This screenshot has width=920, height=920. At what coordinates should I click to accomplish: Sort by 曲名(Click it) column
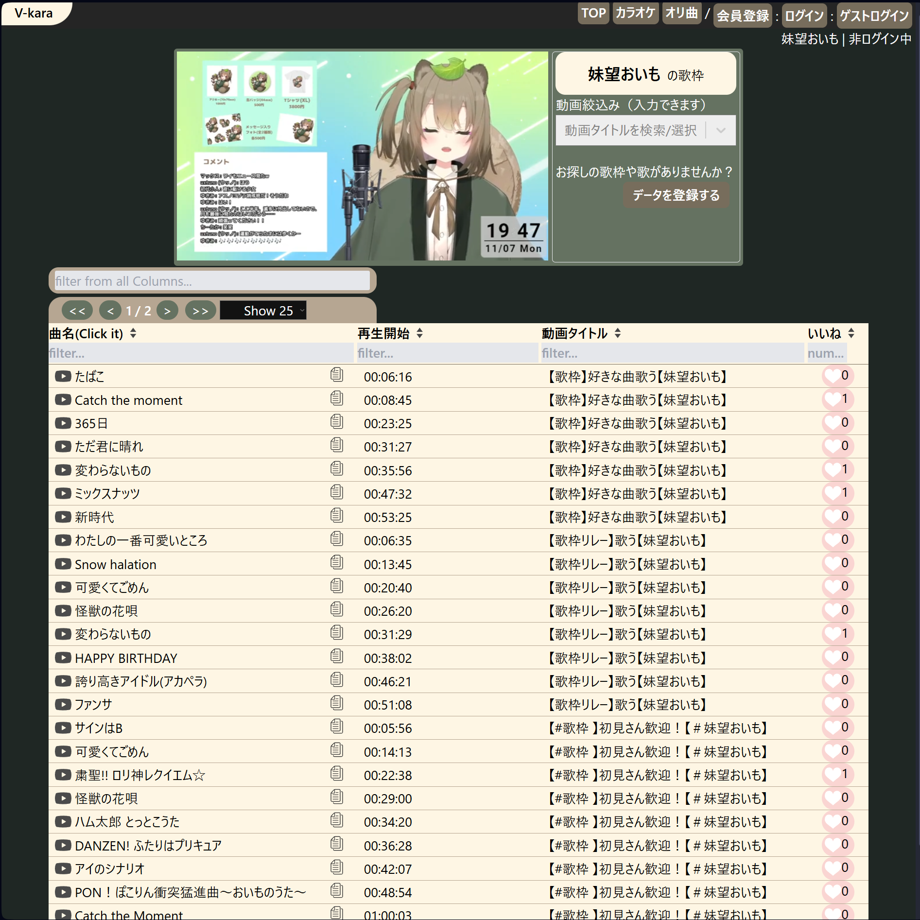[x=92, y=333]
